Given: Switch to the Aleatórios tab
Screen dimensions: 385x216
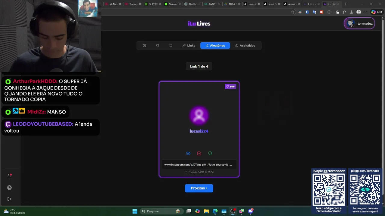Looking at the screenshot, I should pyautogui.click(x=215, y=46).
